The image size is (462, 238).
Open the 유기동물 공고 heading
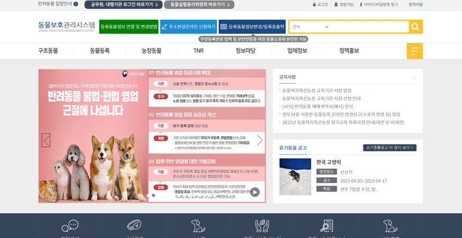pyautogui.click(x=293, y=148)
